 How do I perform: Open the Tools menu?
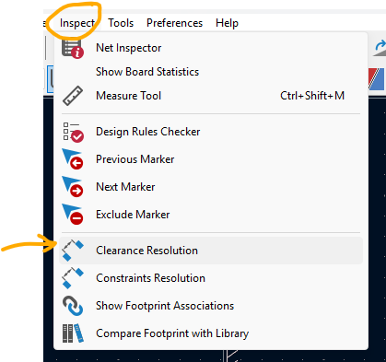[x=121, y=23]
